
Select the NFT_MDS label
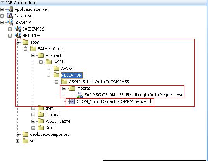(31, 36)
